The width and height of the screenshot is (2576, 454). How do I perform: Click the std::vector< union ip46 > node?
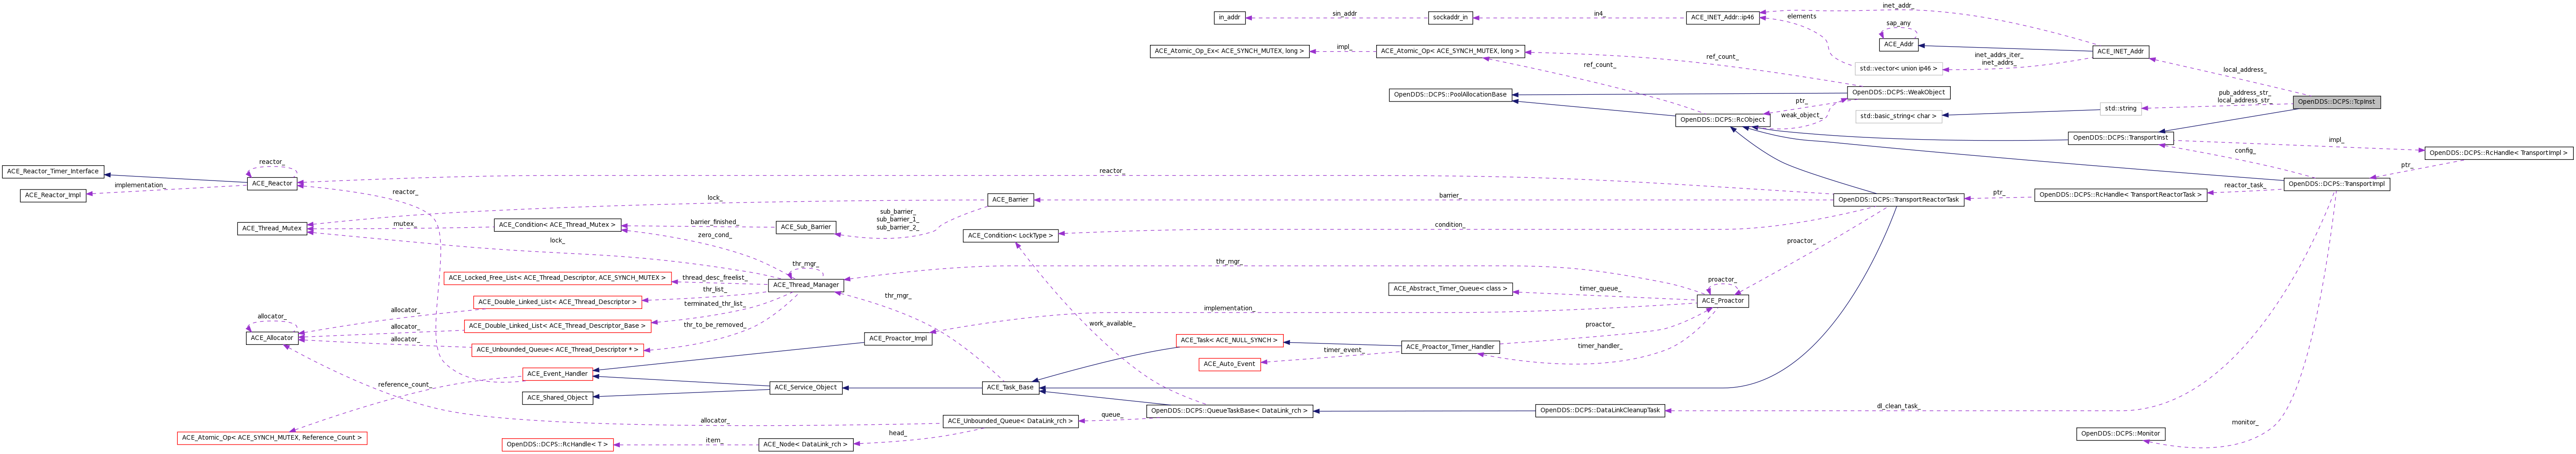coord(1898,69)
